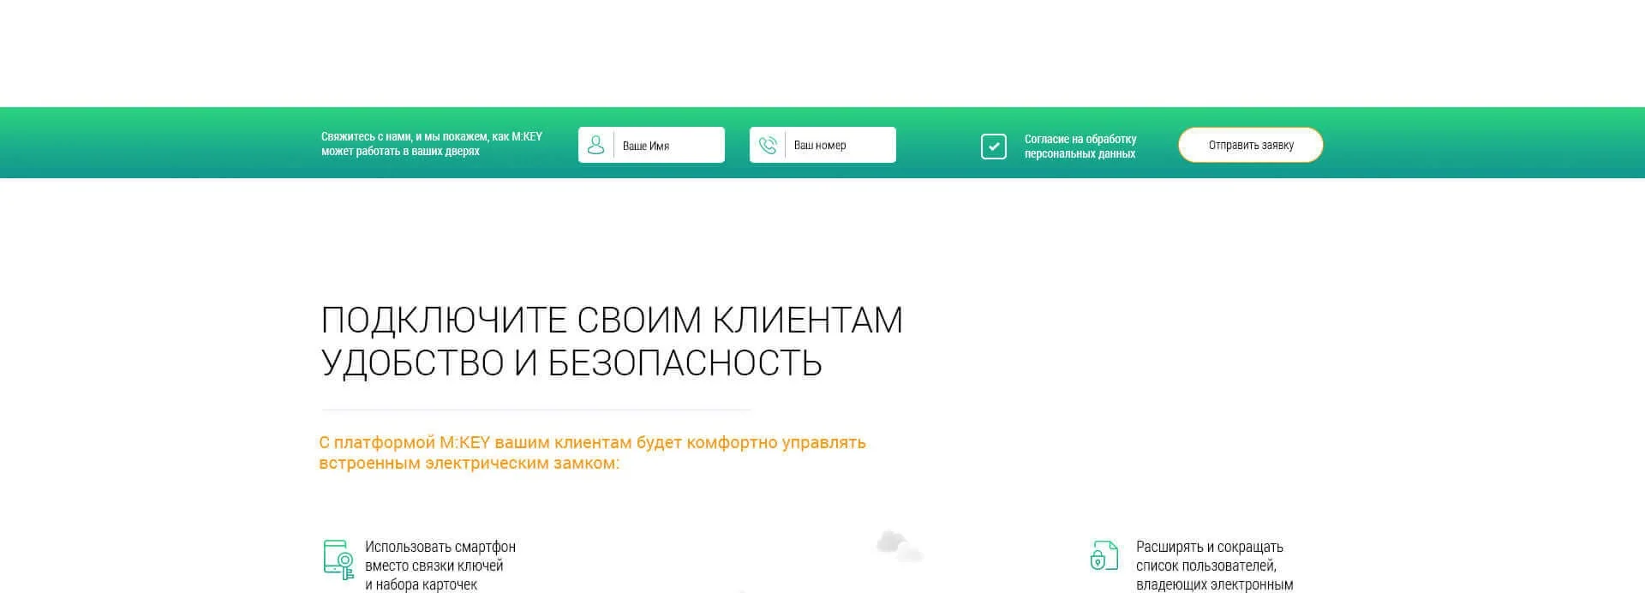Screen dimensions: 1645x593
Task: Click the 'Ваш номер' input field
Action: click(x=822, y=145)
